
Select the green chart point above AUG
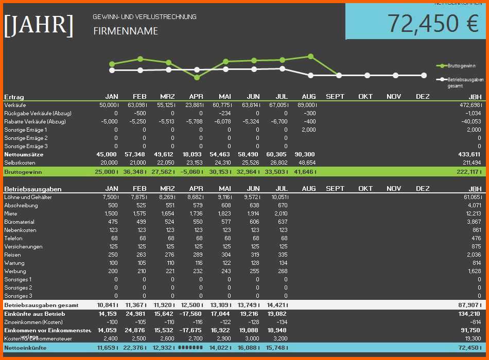[x=310, y=57]
